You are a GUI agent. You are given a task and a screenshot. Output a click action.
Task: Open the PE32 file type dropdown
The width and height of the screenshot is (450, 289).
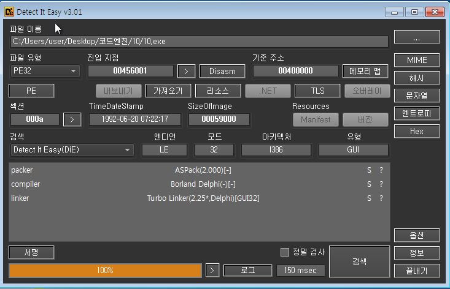[45, 71]
